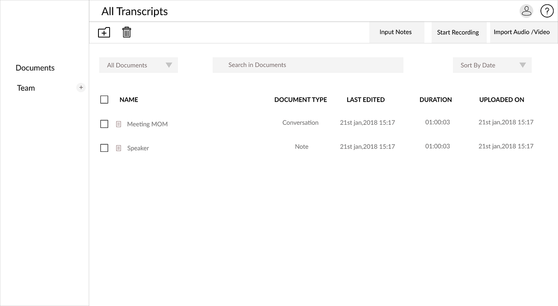Select Documents in the sidebar
This screenshot has height=306, width=558.
(35, 68)
